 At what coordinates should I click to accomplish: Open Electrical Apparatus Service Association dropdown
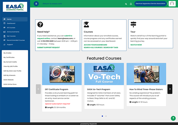pos(150,4)
